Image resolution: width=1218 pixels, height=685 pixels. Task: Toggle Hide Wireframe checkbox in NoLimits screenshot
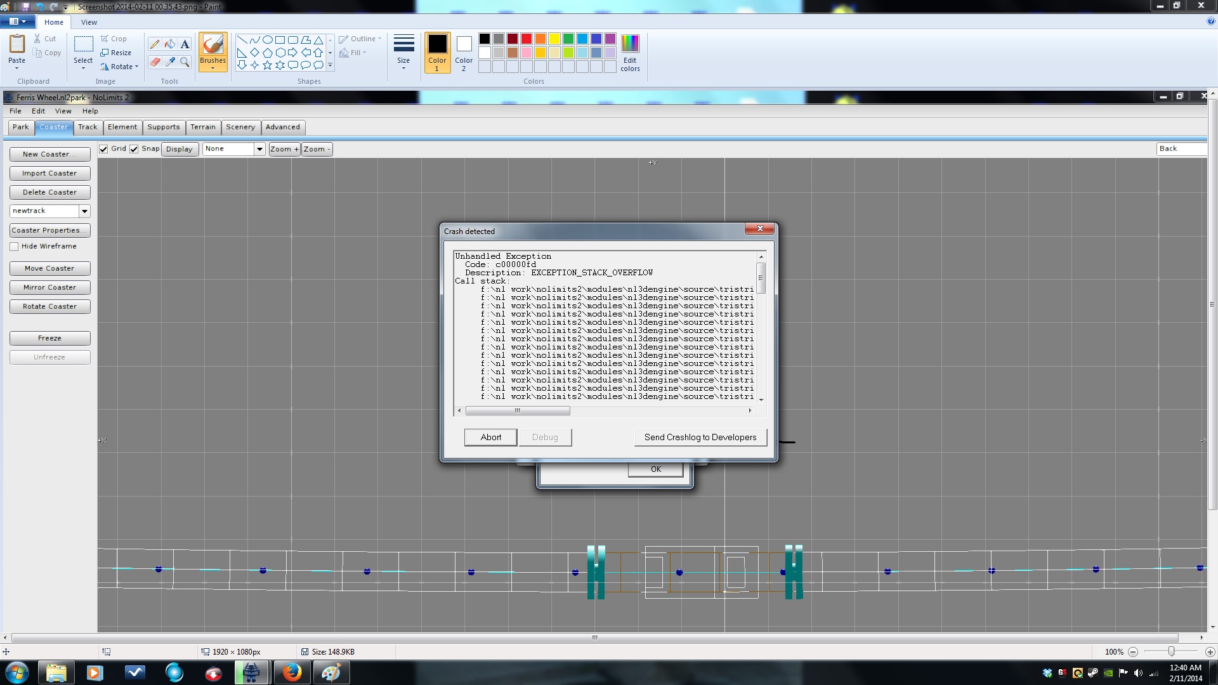tap(14, 247)
